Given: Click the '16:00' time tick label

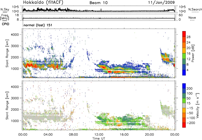Looking at the screenshot, I should [x=124, y=135].
